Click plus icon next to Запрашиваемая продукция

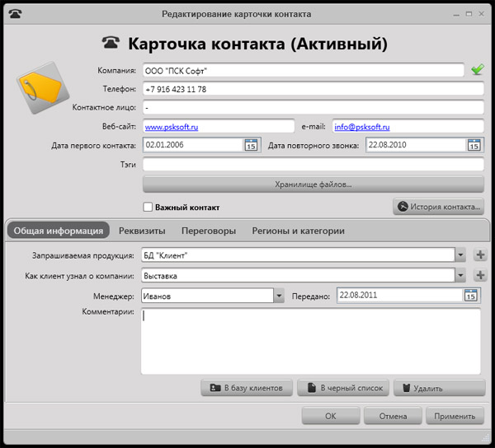pos(480,254)
